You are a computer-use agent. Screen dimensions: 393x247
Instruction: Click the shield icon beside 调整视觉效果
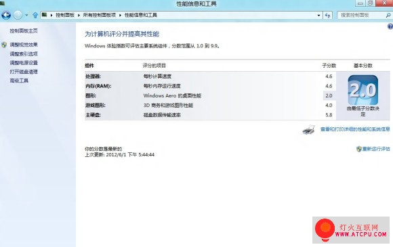tap(4, 45)
